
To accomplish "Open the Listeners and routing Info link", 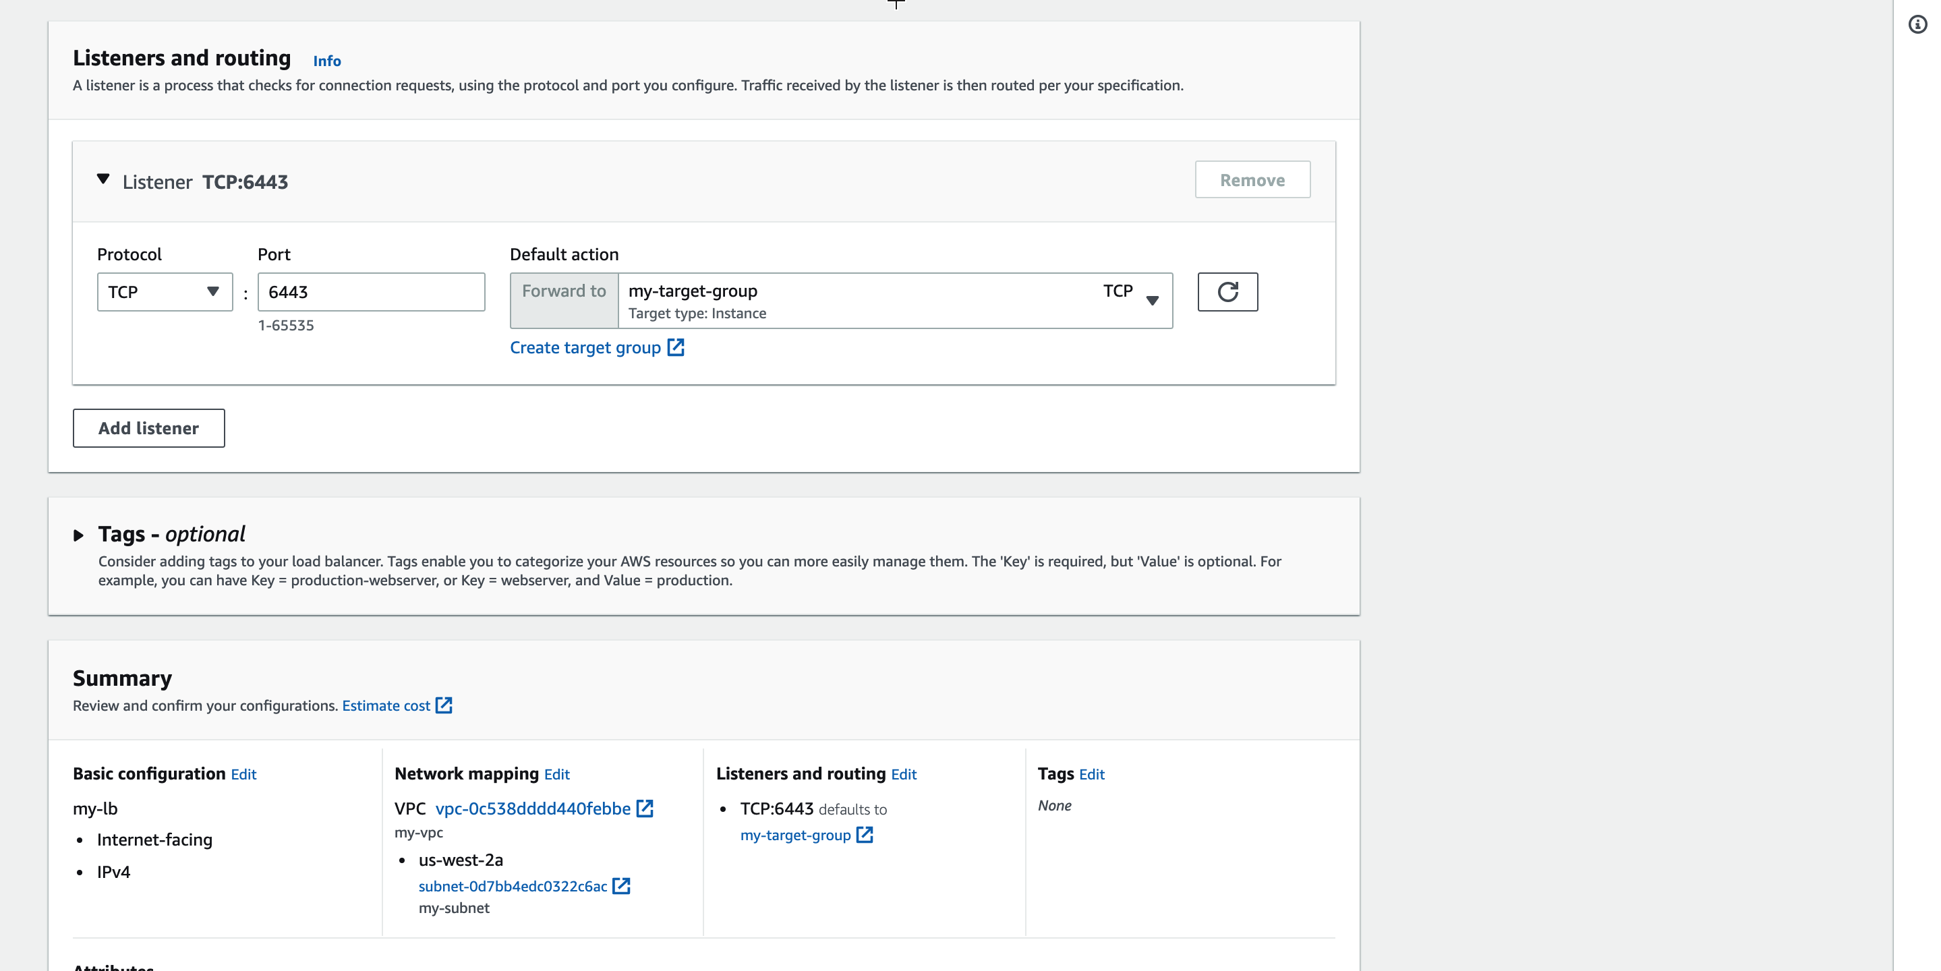I will [326, 61].
